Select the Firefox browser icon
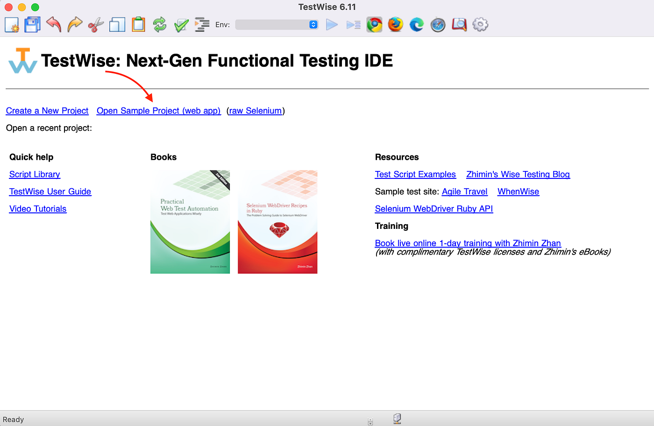Screen dimensions: 654x426 395,25
